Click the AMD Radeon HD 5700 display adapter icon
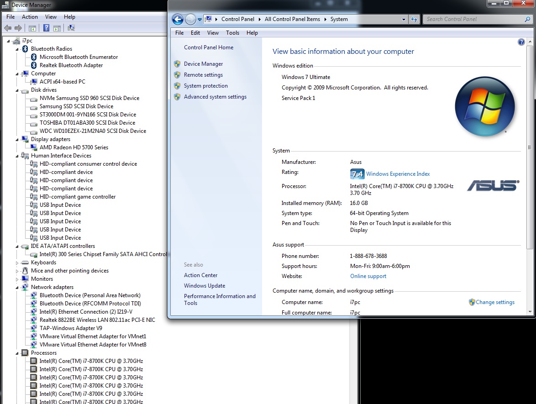Viewport: 536px width, 404px height. click(34, 147)
